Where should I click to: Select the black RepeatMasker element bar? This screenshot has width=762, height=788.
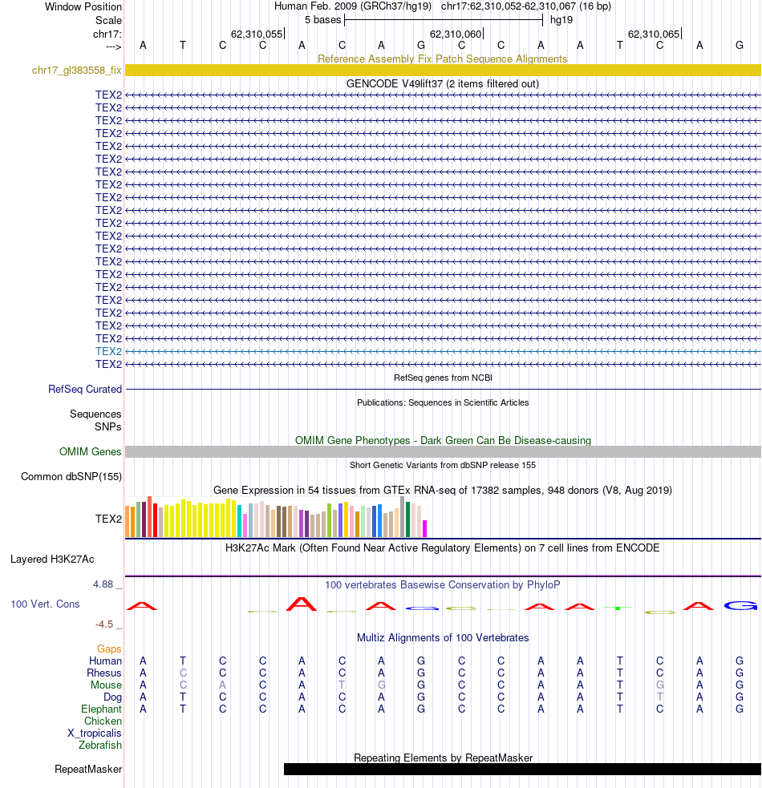tap(523, 770)
